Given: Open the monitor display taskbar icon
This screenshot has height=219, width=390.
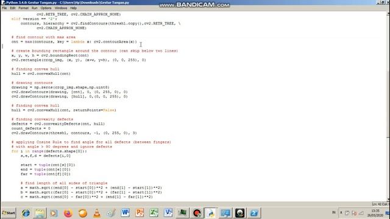Looking at the screenshot, I should pos(225,213).
